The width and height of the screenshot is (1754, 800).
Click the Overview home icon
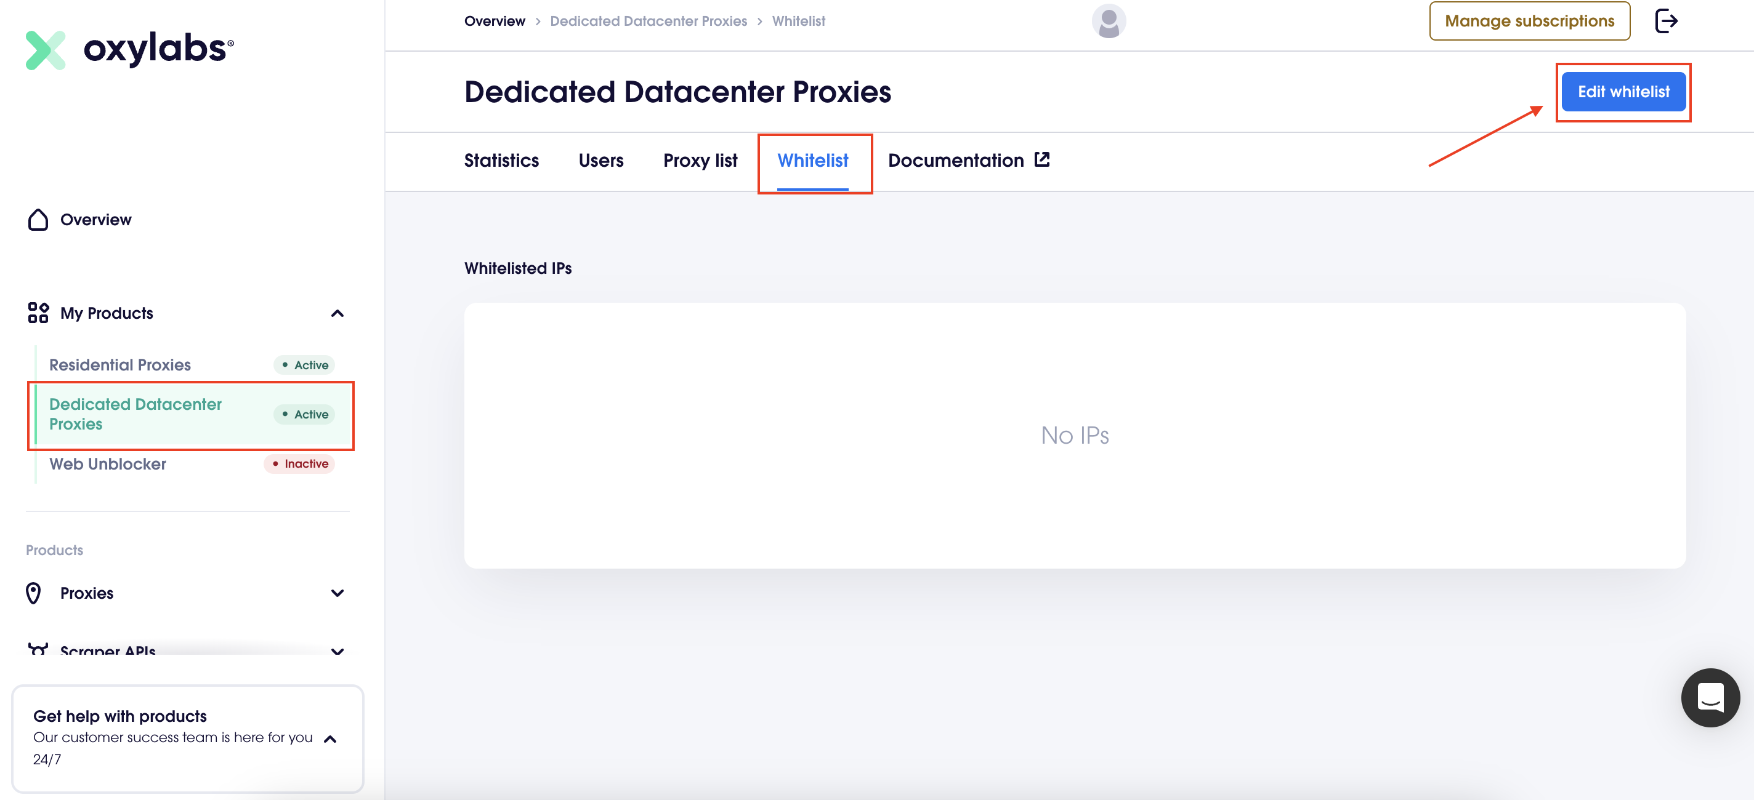pyautogui.click(x=38, y=220)
